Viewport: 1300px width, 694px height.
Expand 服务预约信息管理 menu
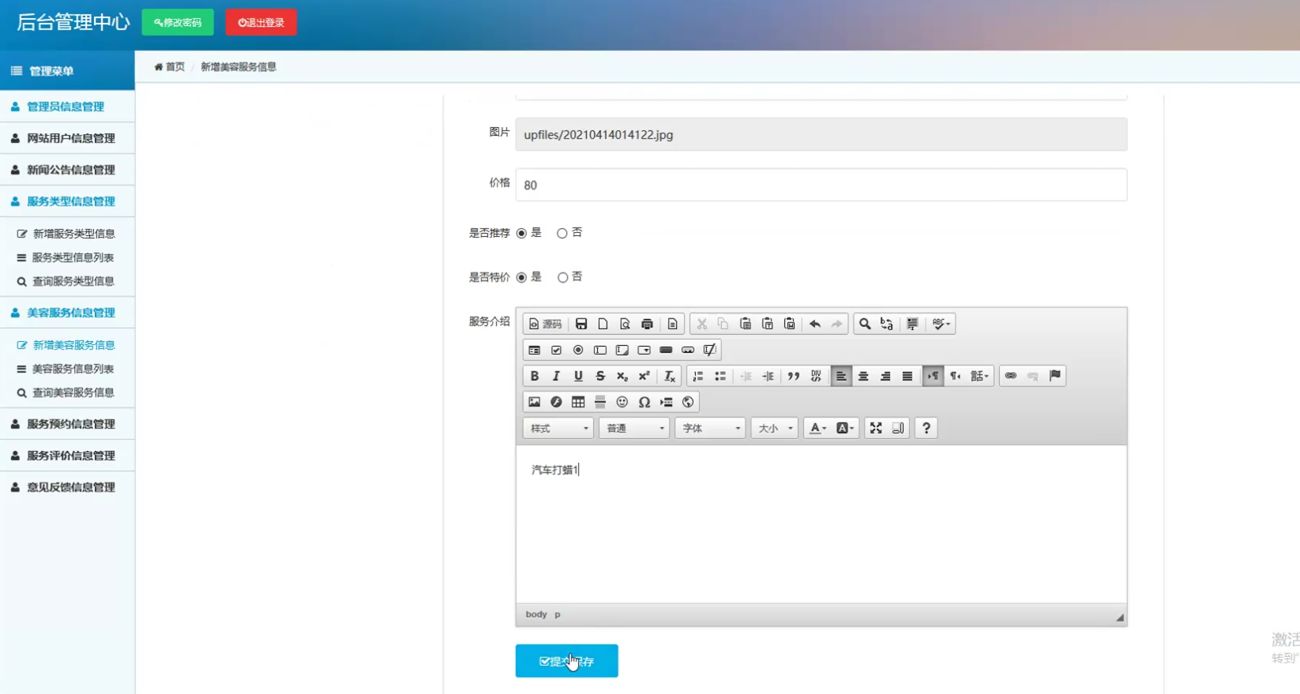70,424
